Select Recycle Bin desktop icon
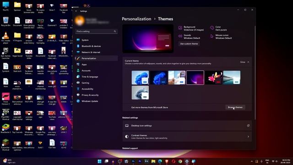Image resolution: width=293 pixels, height=165 pixels. pyautogui.click(x=5, y=22)
